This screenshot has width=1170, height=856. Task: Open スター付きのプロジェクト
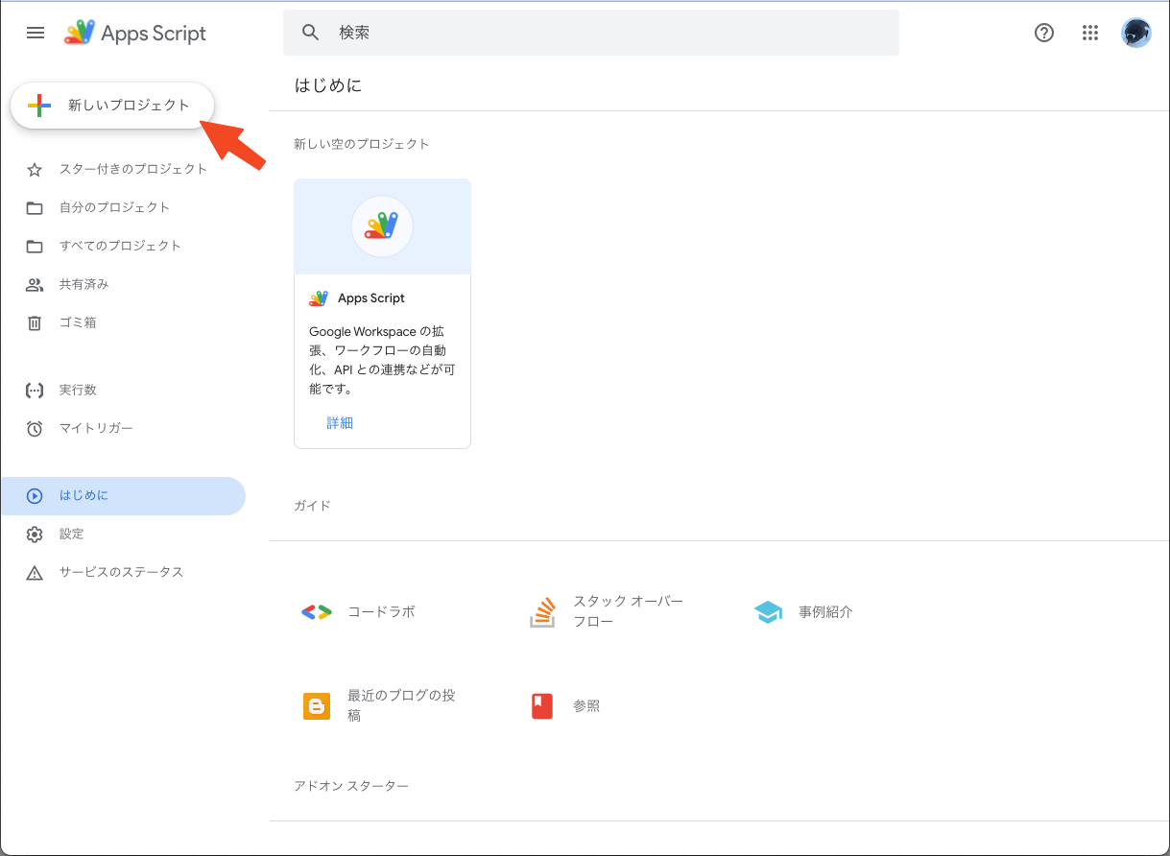tap(133, 169)
